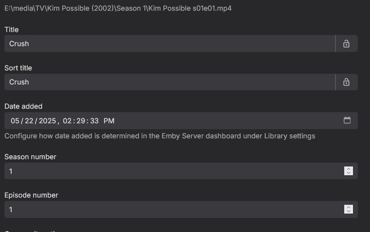The image size is (370, 232).
Task: Decrease Episode number with down arrow
Action: pos(348,211)
